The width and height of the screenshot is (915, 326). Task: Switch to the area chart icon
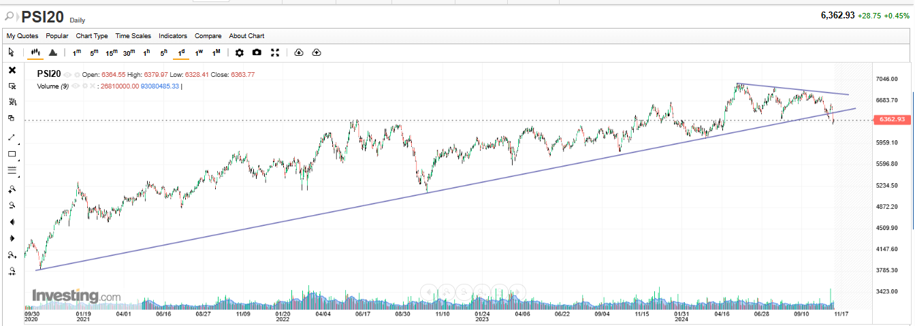click(x=52, y=52)
